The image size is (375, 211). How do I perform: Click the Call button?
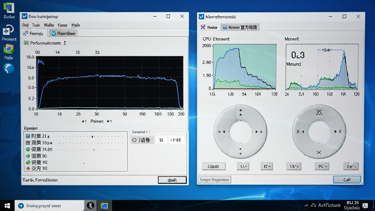coord(347,179)
